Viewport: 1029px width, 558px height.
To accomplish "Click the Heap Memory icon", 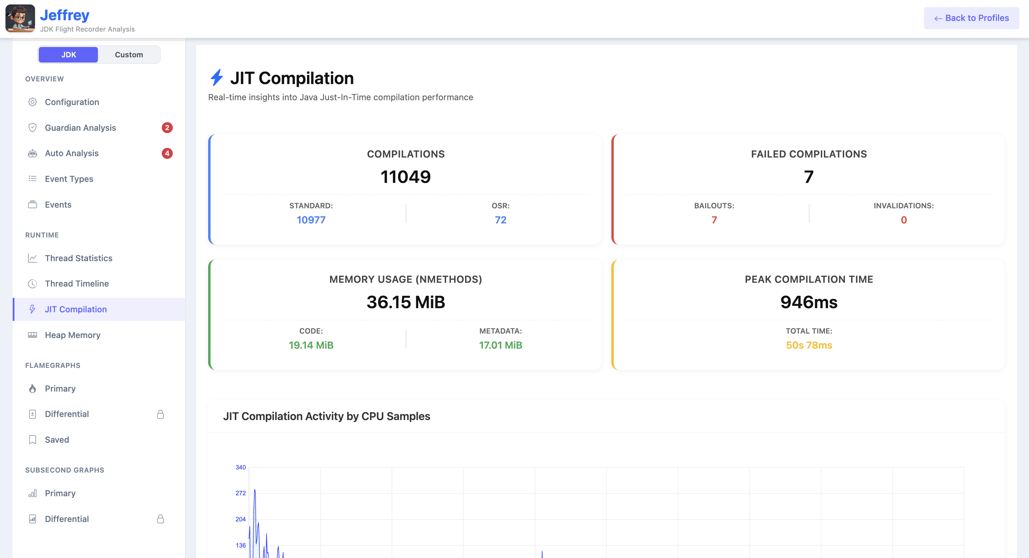I will click(32, 335).
